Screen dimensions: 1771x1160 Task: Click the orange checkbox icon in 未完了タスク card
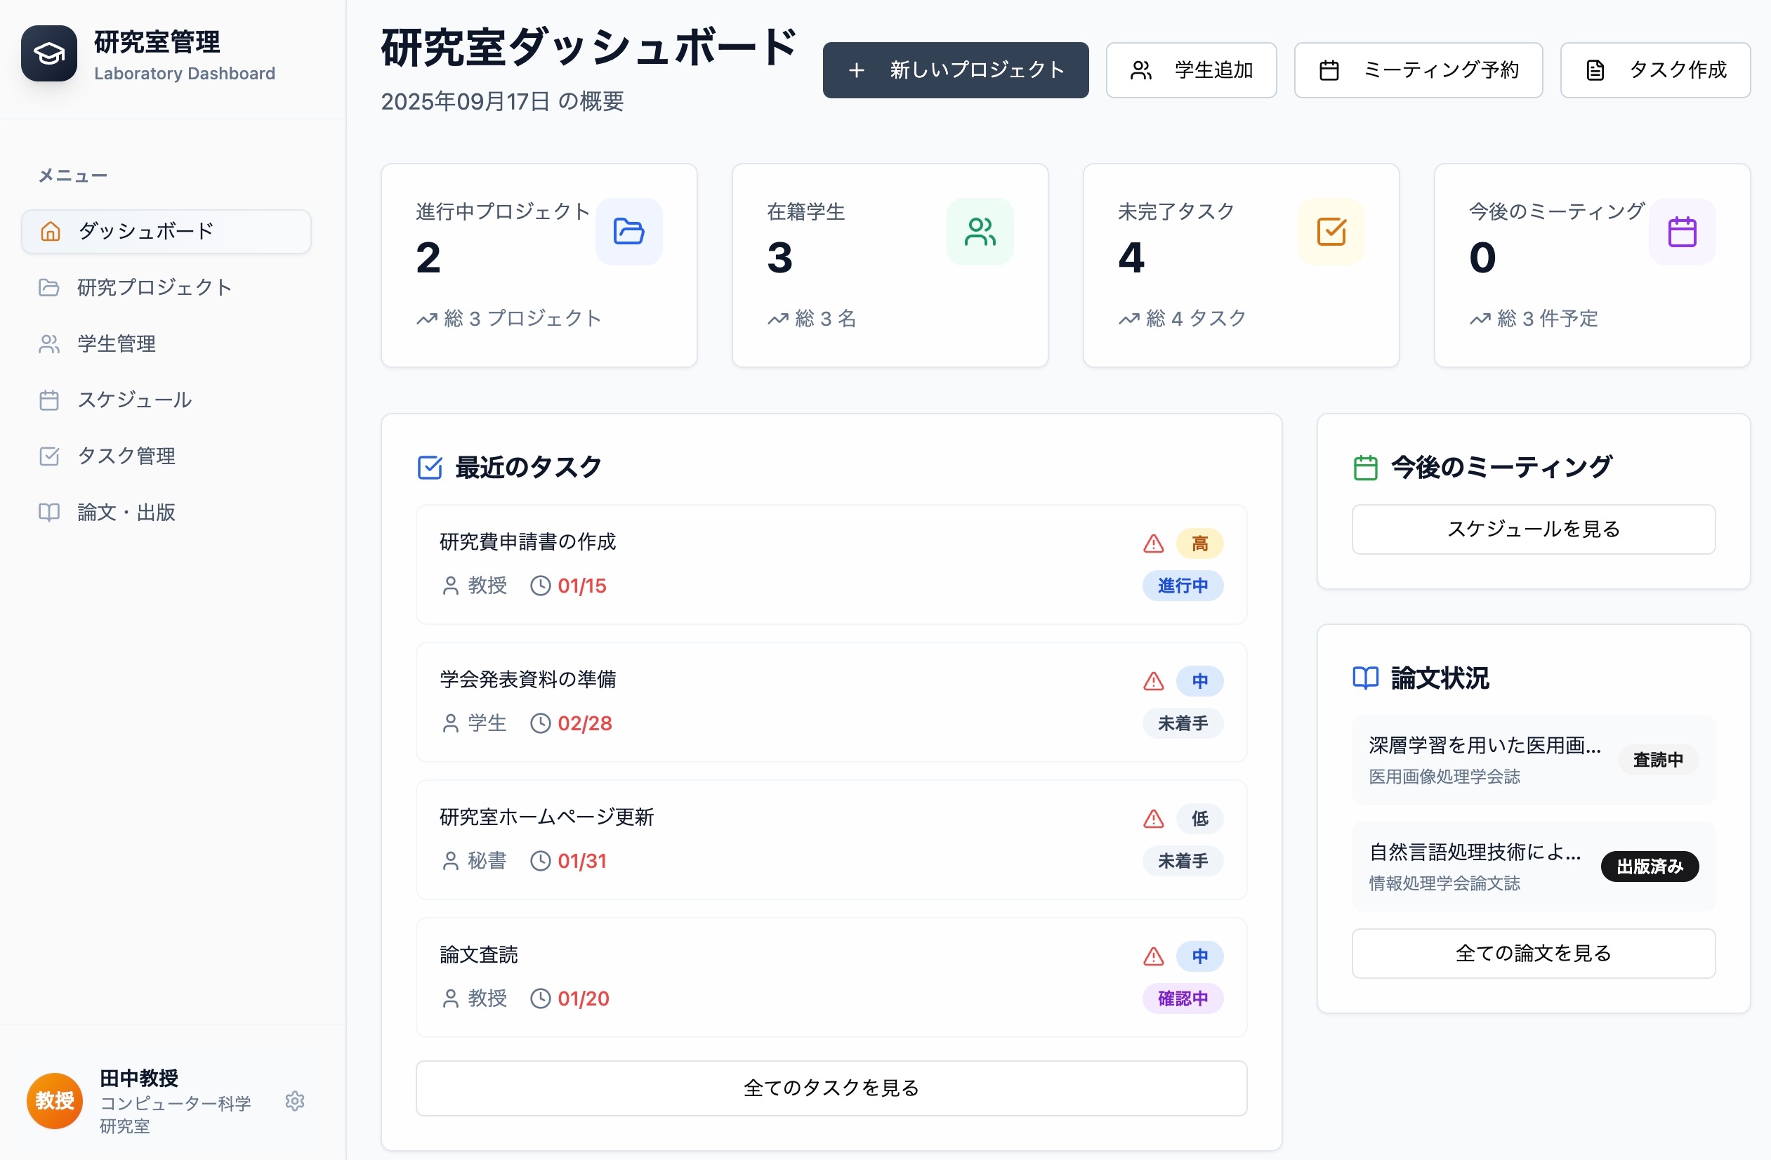1331,232
